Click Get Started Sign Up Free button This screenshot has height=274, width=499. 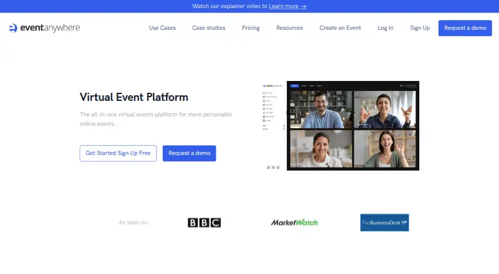118,153
